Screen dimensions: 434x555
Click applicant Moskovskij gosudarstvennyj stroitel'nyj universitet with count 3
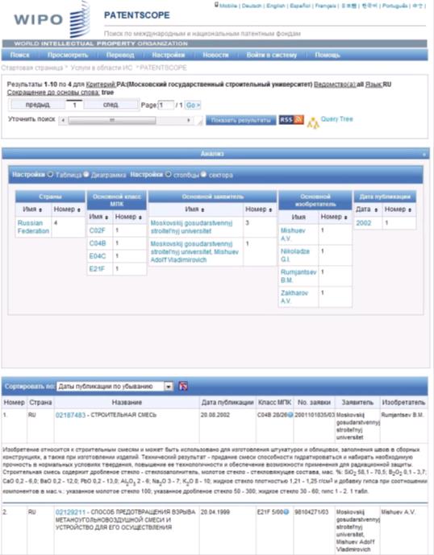click(x=191, y=227)
